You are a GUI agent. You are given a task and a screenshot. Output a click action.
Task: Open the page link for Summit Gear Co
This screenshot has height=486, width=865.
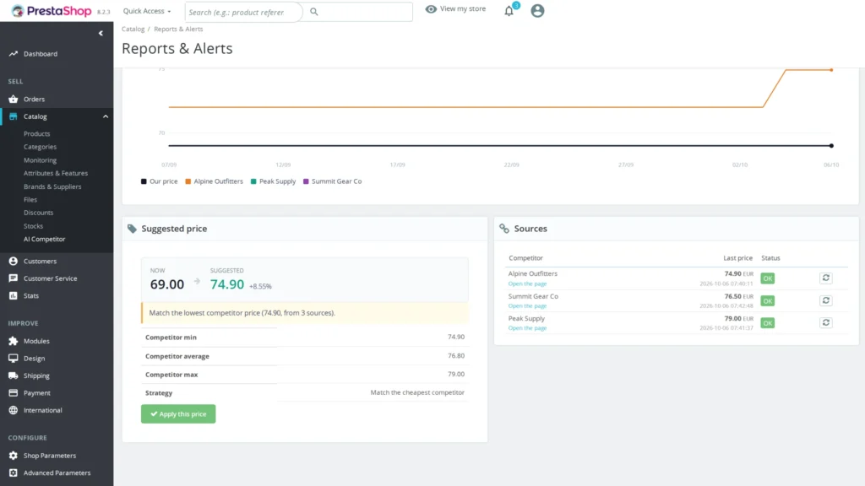click(x=527, y=305)
